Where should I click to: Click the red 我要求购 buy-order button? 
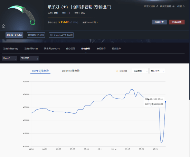coord(177,22)
